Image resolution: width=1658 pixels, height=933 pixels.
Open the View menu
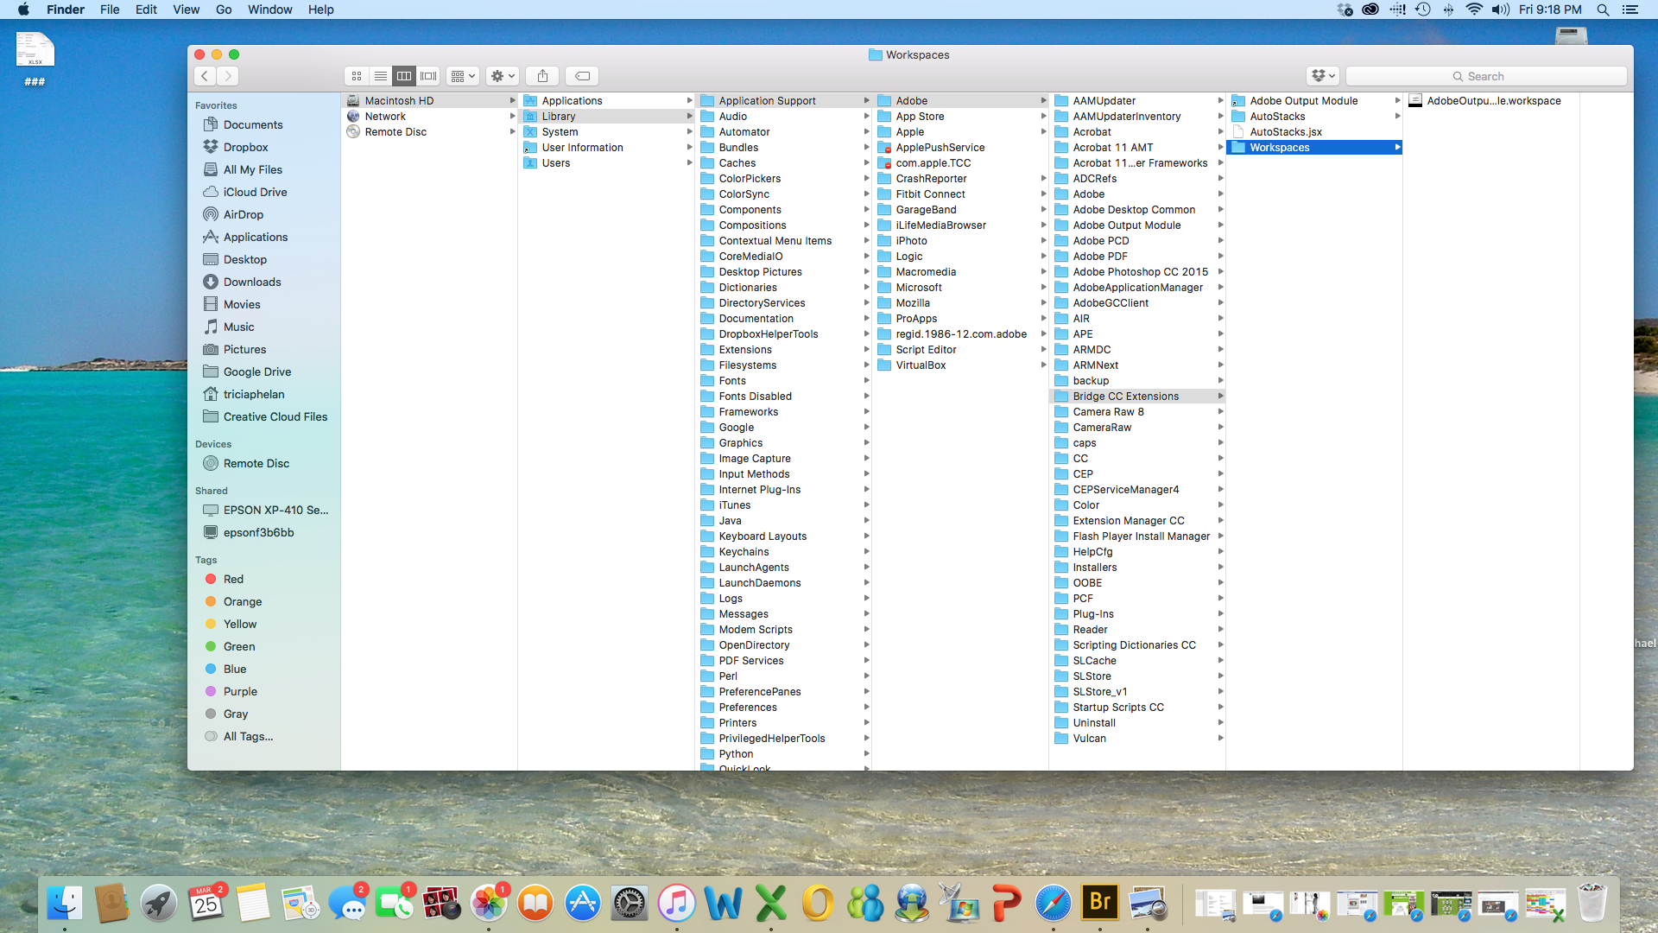(x=186, y=10)
